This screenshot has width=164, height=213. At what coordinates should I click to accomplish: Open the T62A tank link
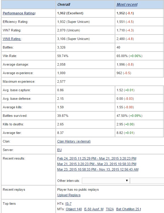click(x=110, y=209)
